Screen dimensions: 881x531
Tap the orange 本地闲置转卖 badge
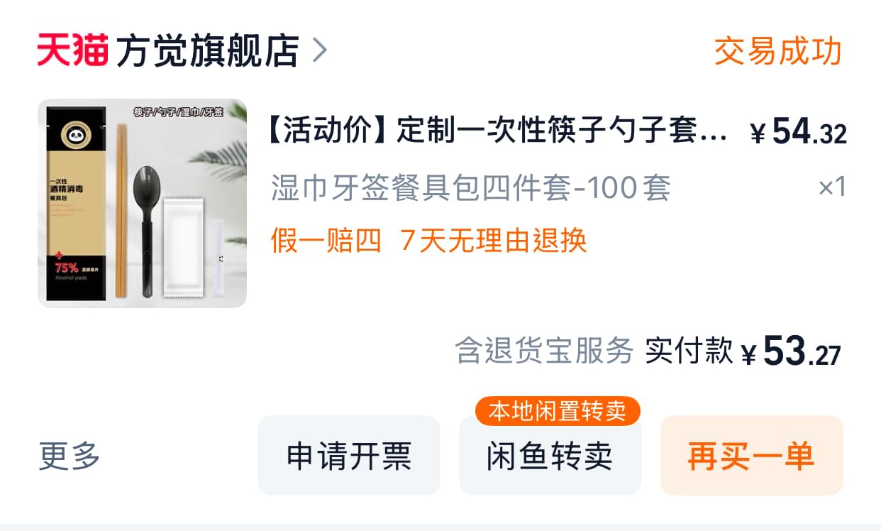coord(558,411)
